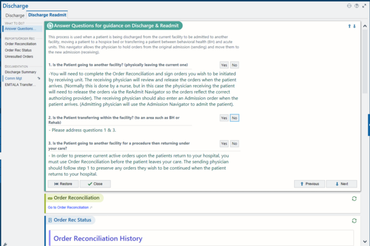Refresh the Order Reconciliation section
Viewport: 370px width, 246px height.
point(353,199)
